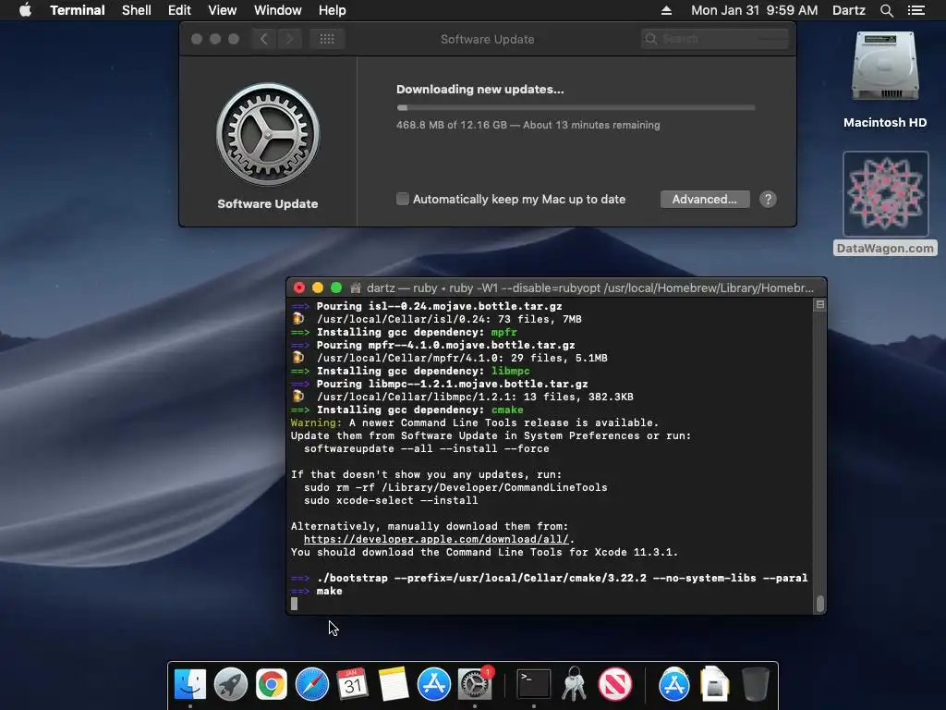Click the eject icon in menu bar
Screen dimensions: 946x710
pyautogui.click(x=666, y=10)
